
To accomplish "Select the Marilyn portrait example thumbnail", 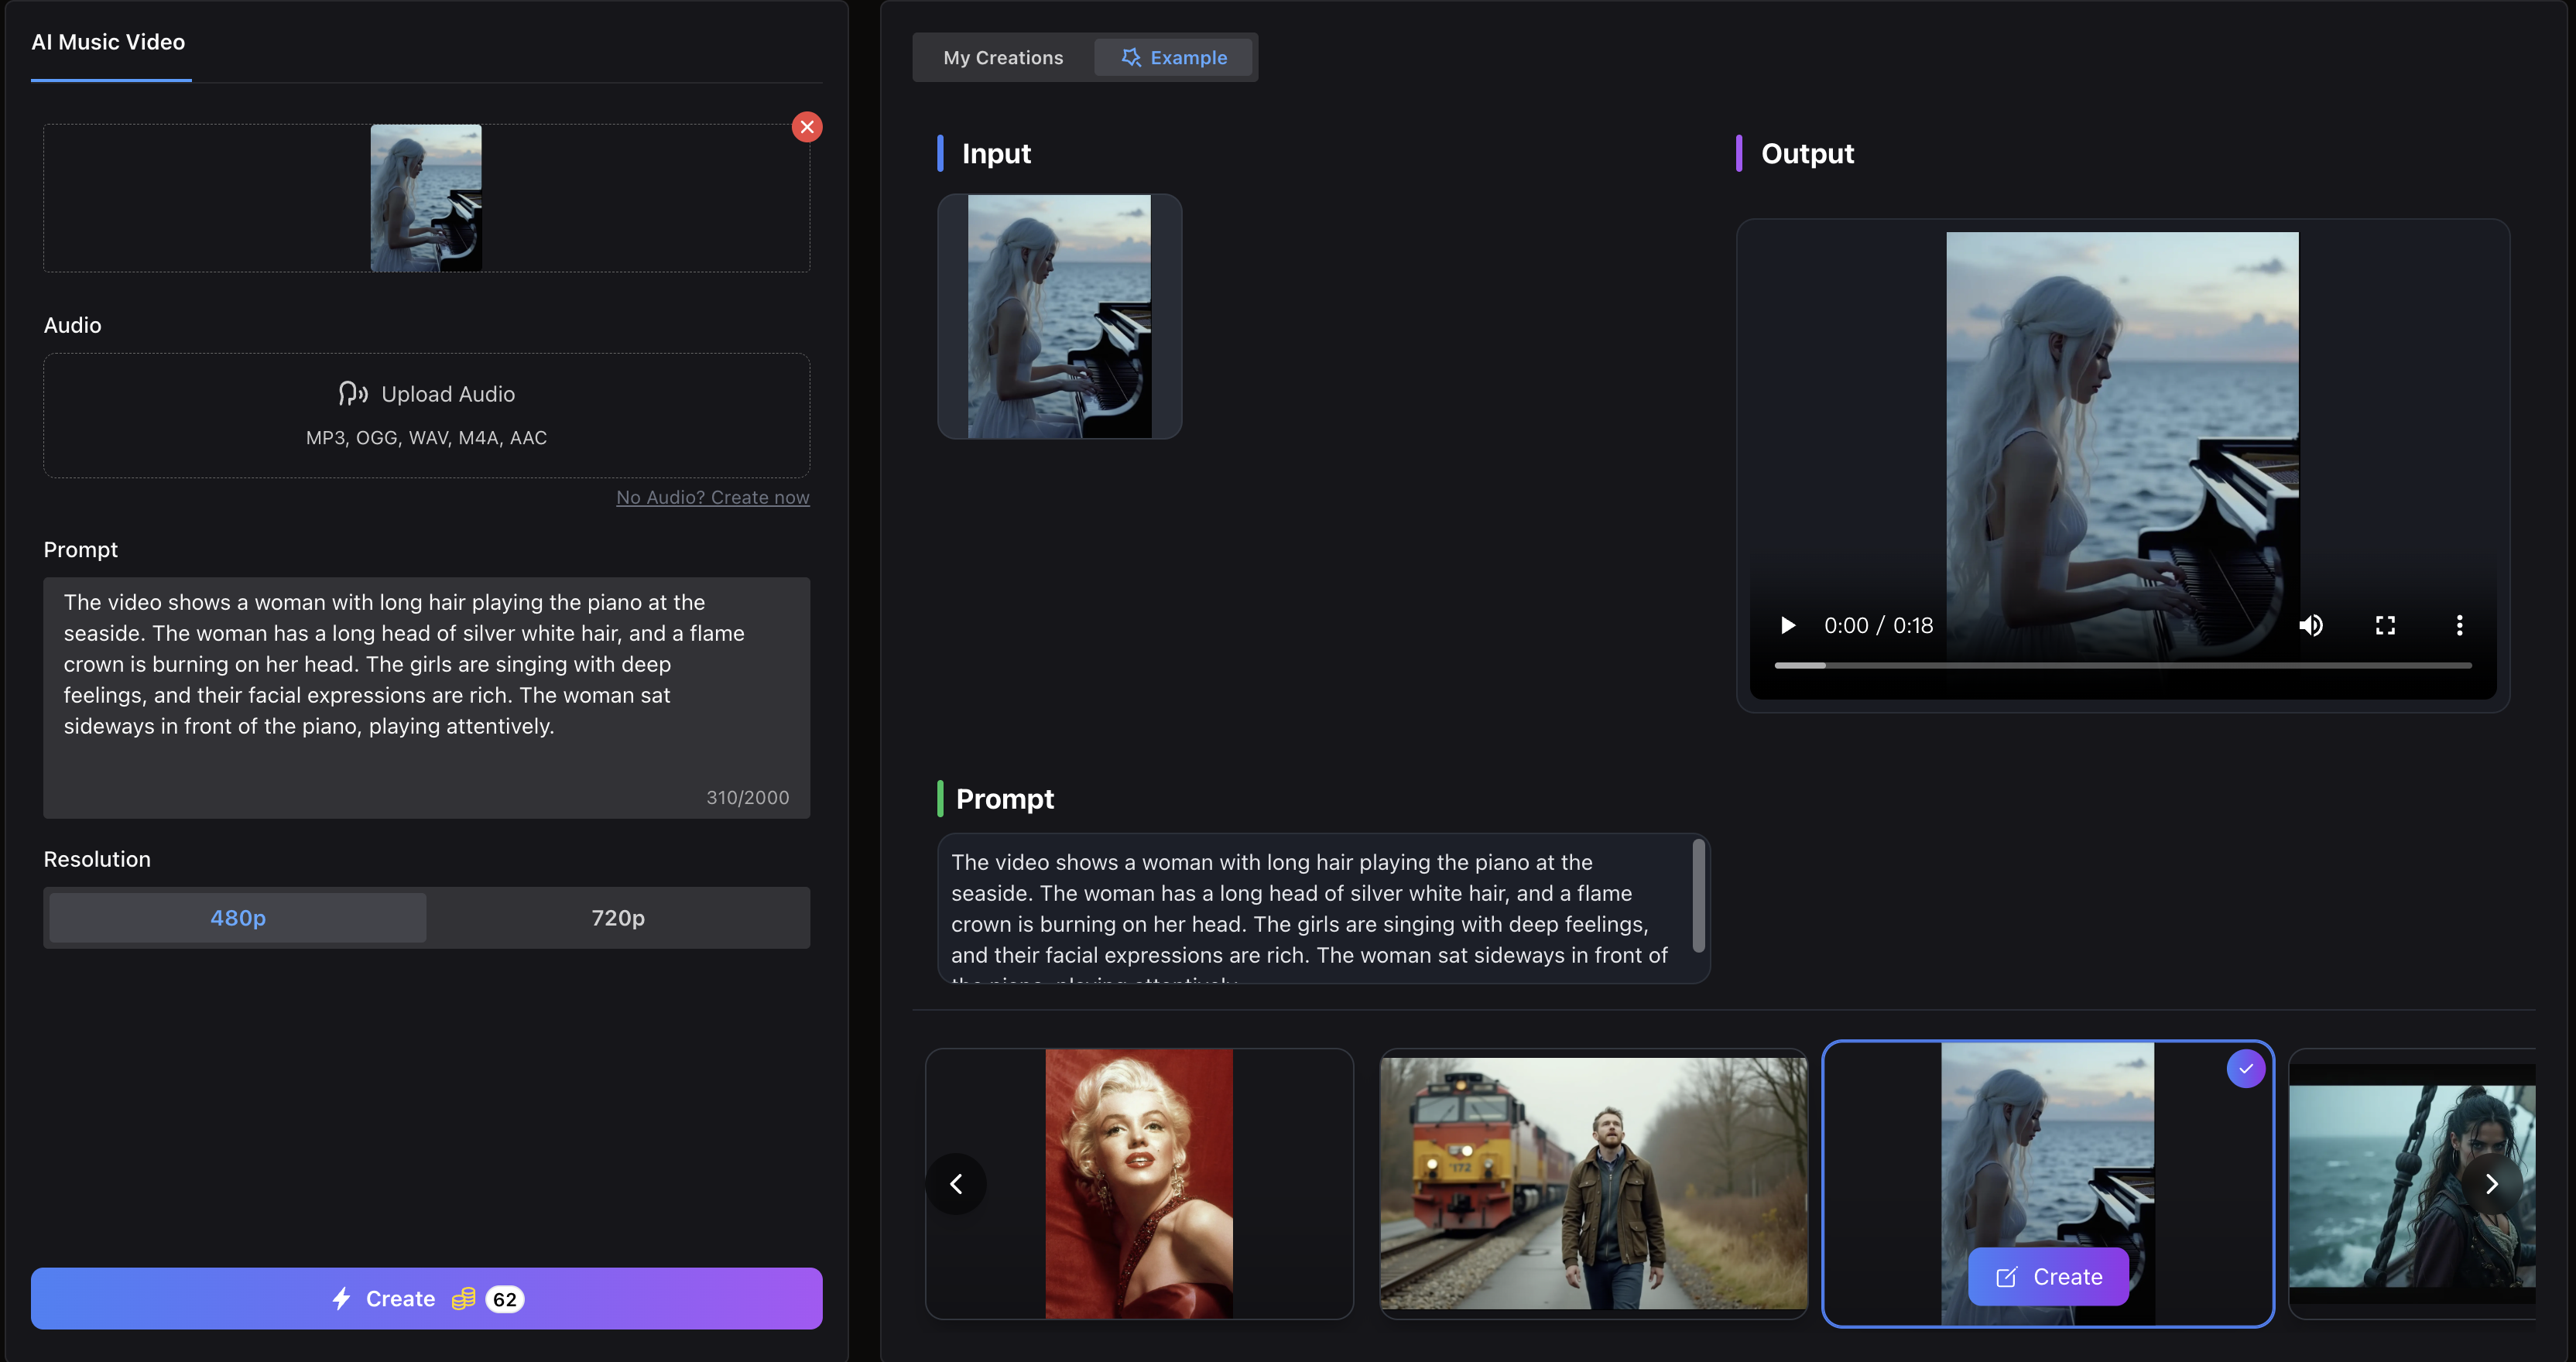I will pos(1139,1183).
